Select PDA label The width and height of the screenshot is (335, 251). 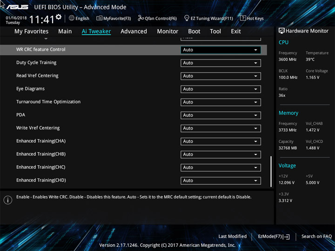pos(21,115)
